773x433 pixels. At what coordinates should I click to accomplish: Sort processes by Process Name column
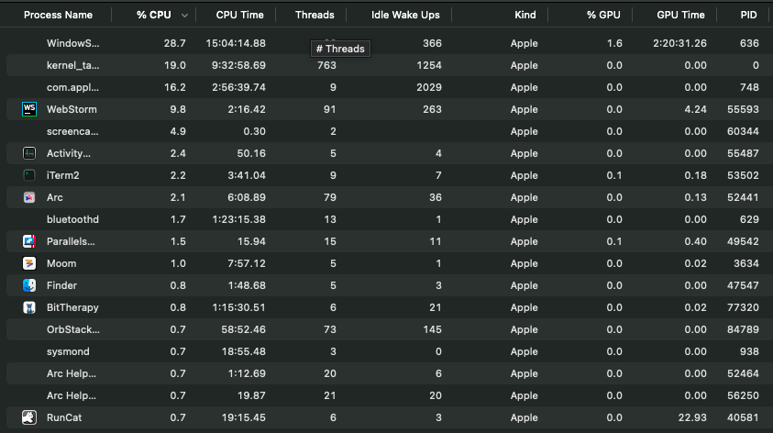(58, 16)
